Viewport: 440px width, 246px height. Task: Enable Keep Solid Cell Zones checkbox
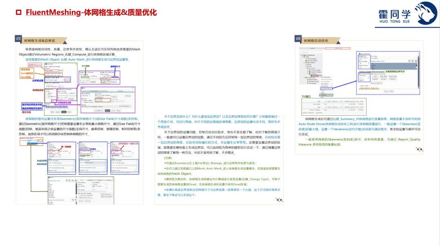coord(46,73)
